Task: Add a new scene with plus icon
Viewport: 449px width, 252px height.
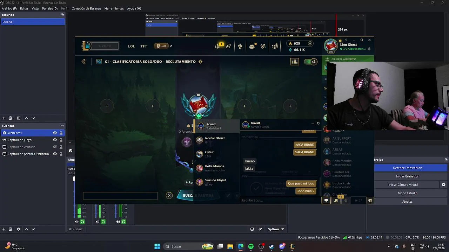Action: (4, 118)
